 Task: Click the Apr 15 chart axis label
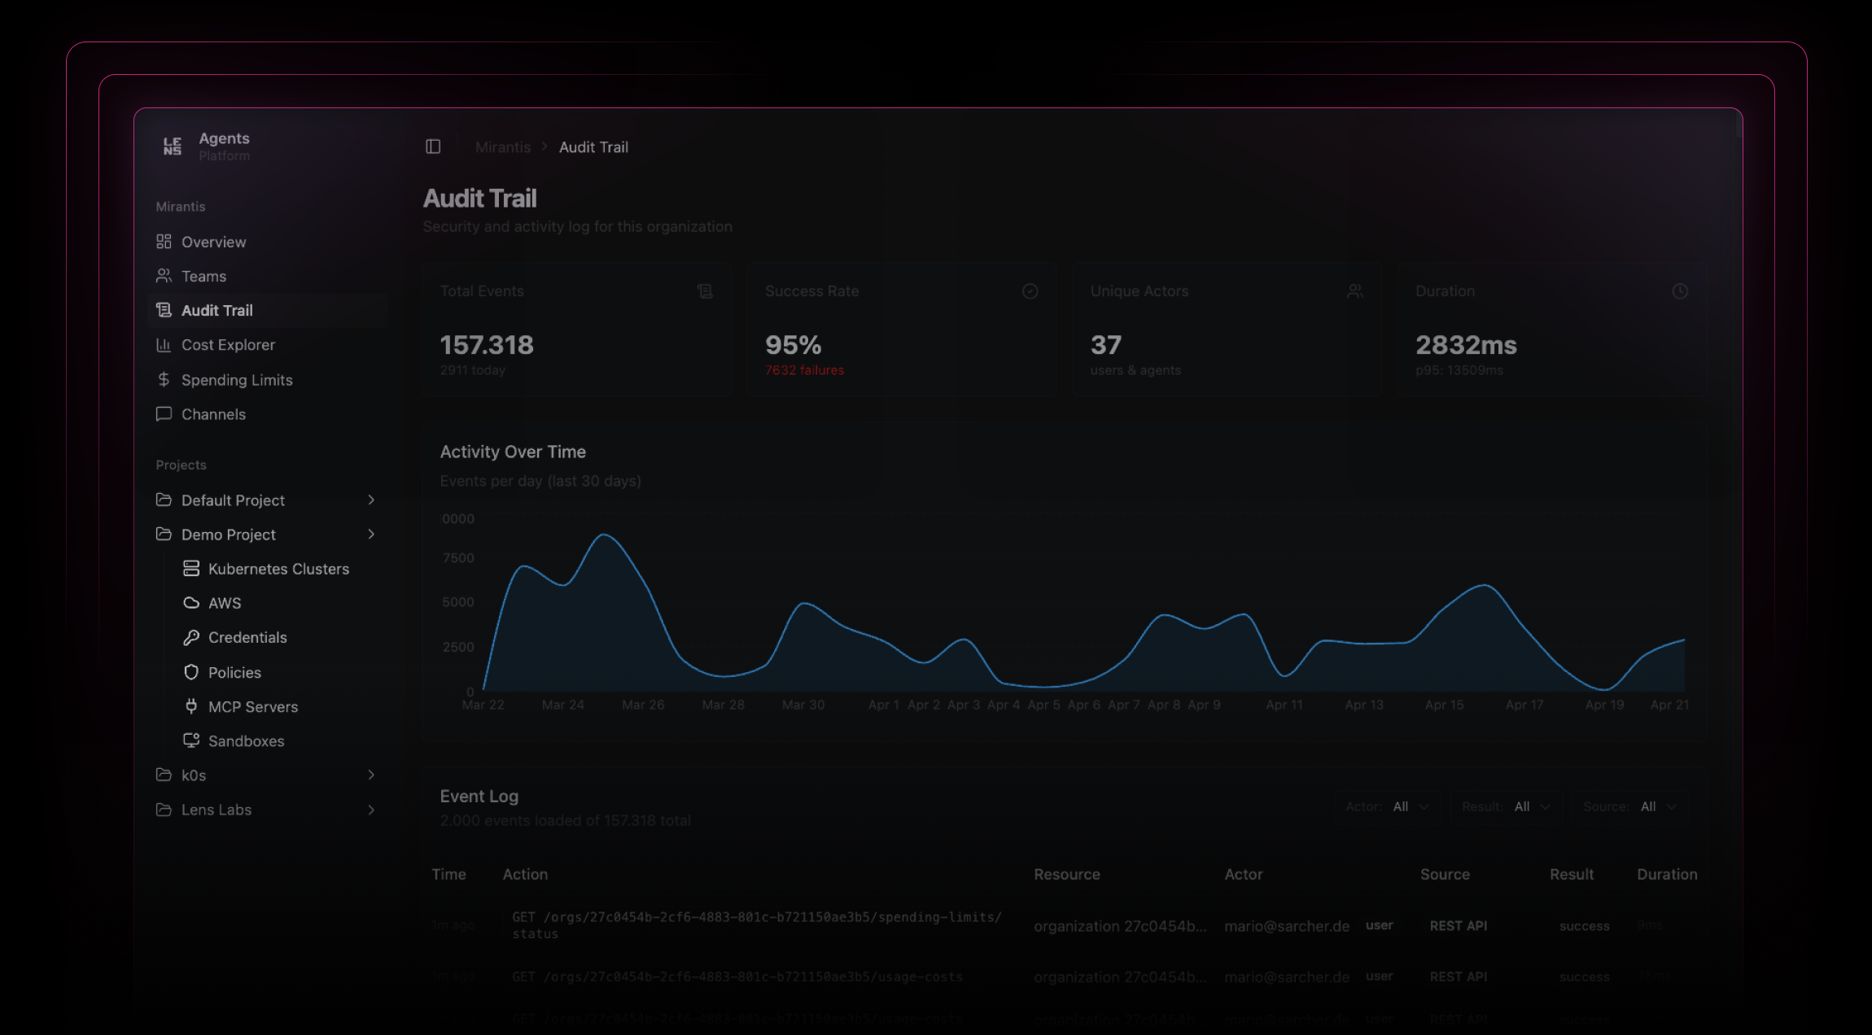[1444, 705]
